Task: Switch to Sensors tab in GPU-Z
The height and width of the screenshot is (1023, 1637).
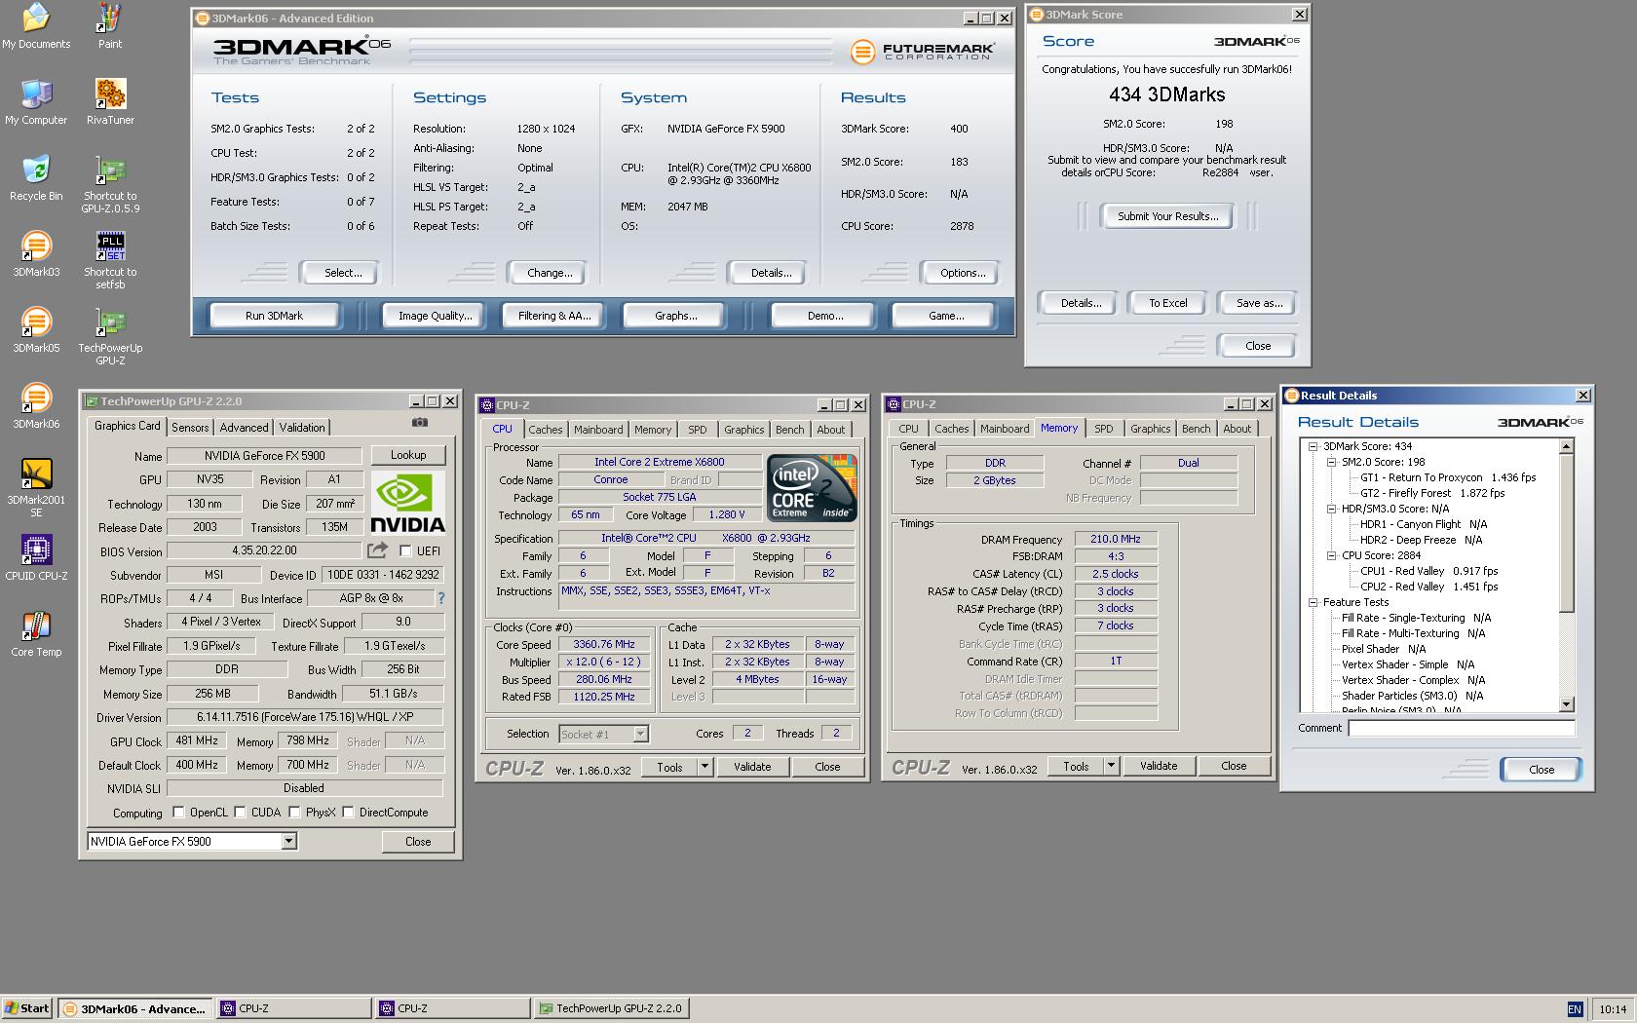Action: (190, 428)
